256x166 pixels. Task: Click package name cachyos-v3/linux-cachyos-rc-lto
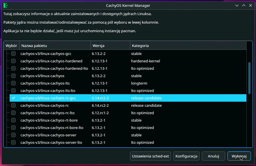point(48,113)
